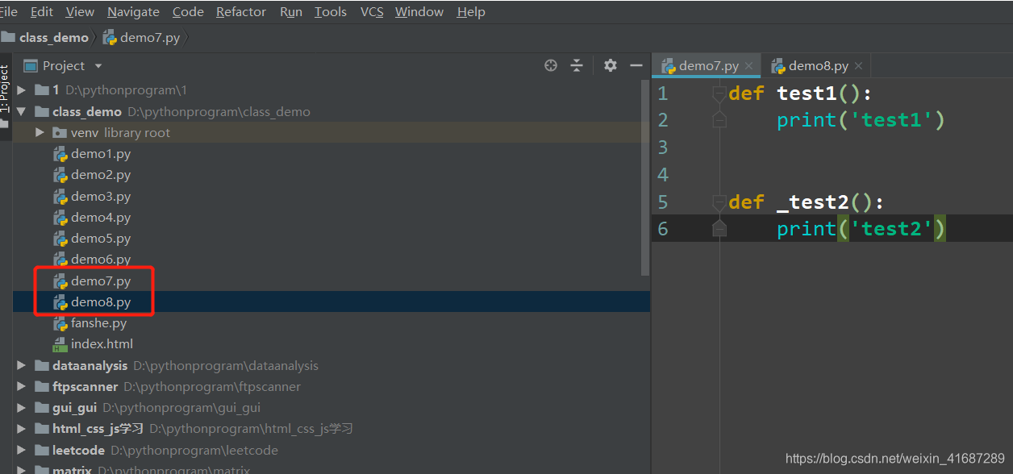Image resolution: width=1013 pixels, height=474 pixels.
Task: Place cursor on test1 function name
Action: pyautogui.click(x=807, y=94)
